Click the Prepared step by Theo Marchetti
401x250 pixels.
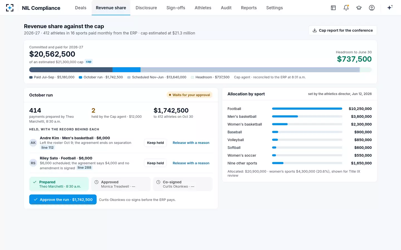(59, 184)
